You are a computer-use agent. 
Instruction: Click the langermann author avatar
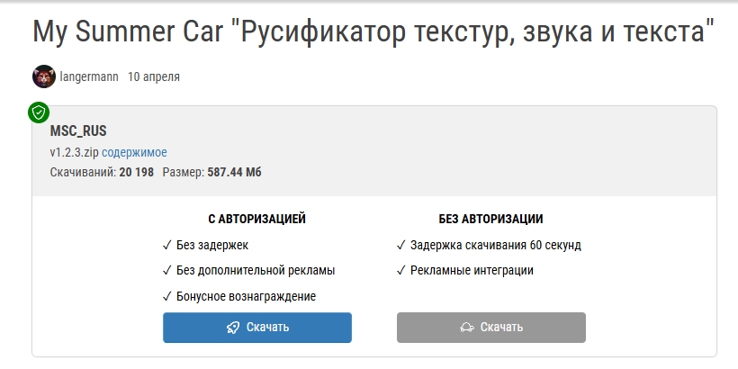click(x=43, y=77)
